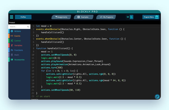Screen dimensions: 169x110
Task: Expand the Variables category
Action: tap(18, 46)
